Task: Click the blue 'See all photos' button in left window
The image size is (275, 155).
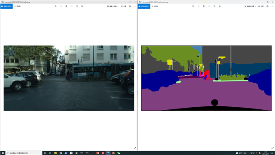Action: [x=6, y=6]
